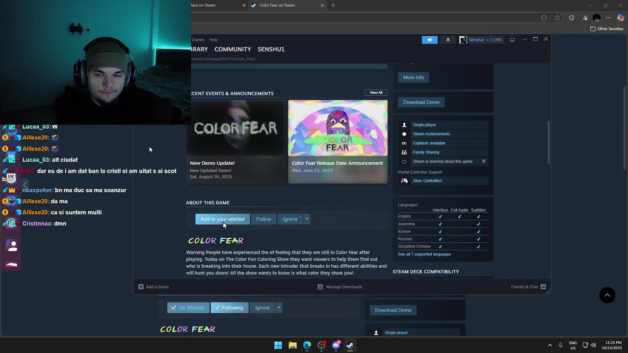Click Follow button in Steam window

(263, 219)
